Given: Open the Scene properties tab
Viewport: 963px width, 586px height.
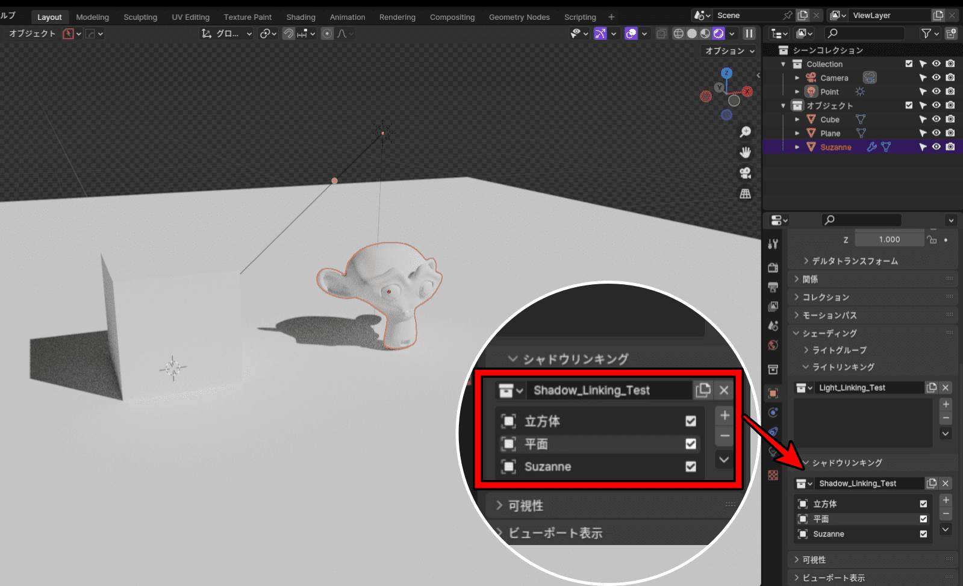Looking at the screenshot, I should click(773, 326).
